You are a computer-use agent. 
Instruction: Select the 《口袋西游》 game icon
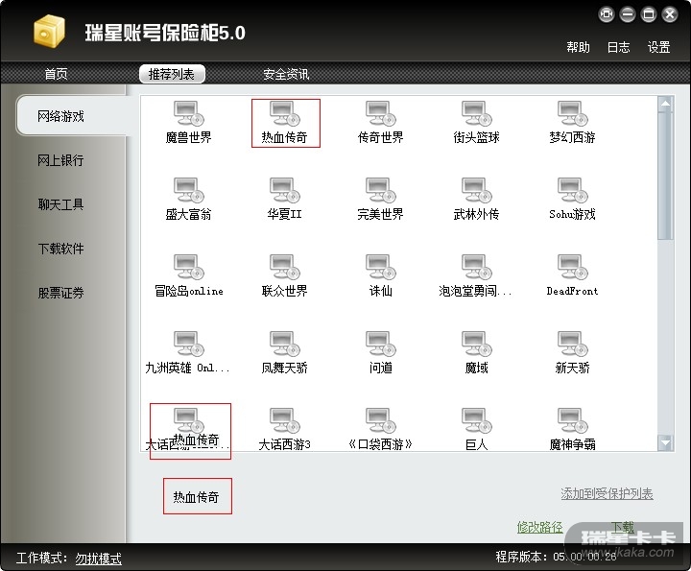click(x=381, y=429)
